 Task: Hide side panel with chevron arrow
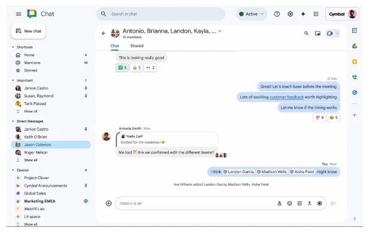pos(355,218)
